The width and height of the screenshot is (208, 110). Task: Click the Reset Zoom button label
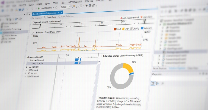click(51, 17)
